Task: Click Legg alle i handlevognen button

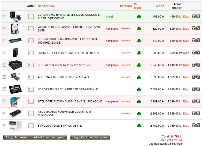Action: tap(90, 137)
